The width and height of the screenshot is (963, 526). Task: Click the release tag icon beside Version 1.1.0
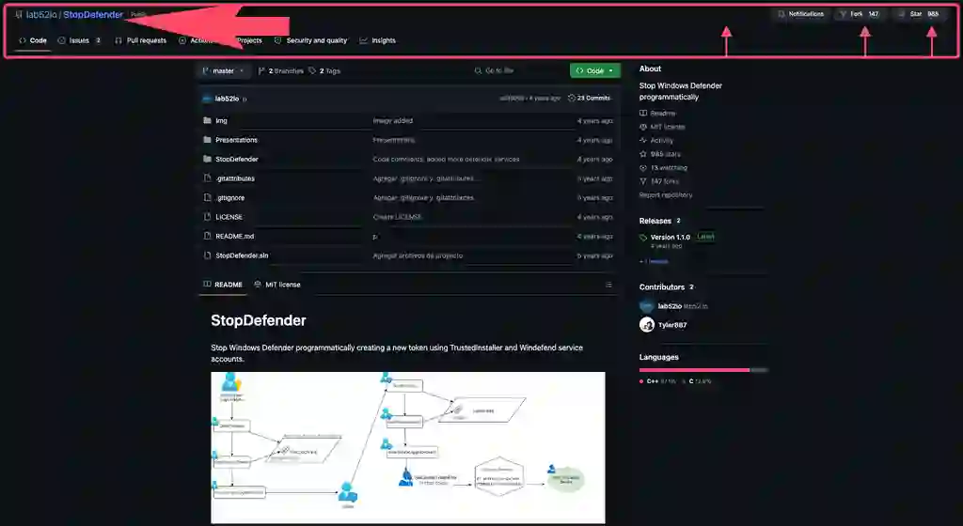(643, 238)
